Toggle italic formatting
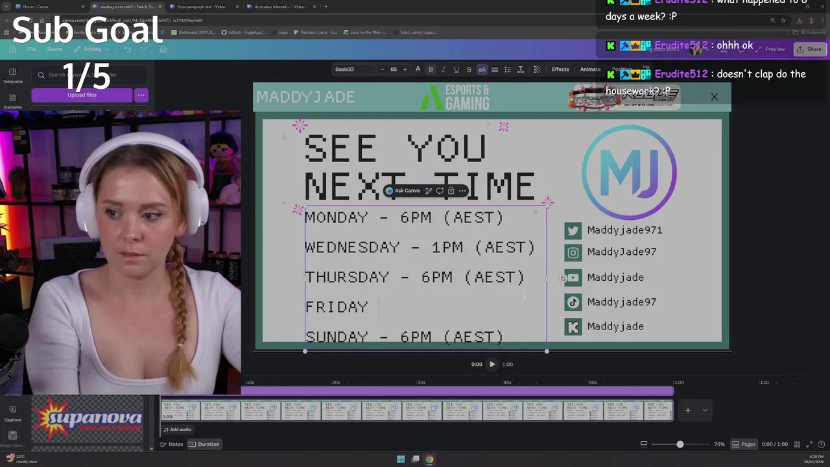 click(444, 69)
